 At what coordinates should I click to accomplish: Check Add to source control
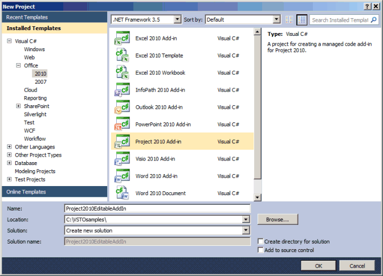[260, 250]
